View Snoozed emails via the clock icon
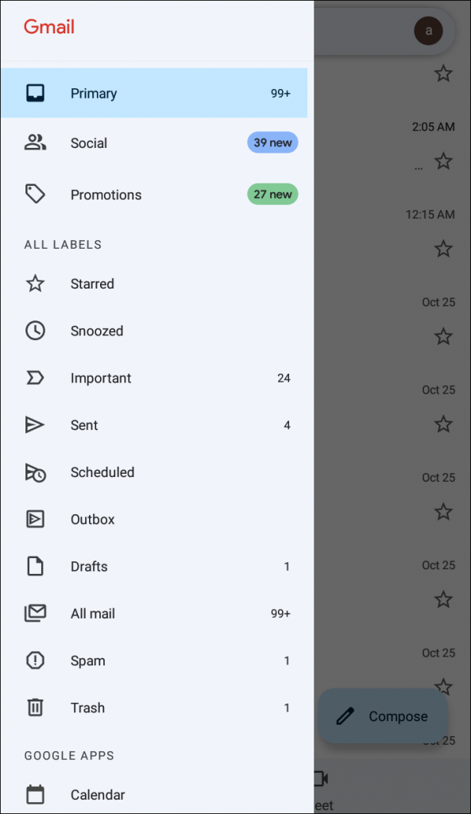The height and width of the screenshot is (814, 471). pyautogui.click(x=35, y=331)
